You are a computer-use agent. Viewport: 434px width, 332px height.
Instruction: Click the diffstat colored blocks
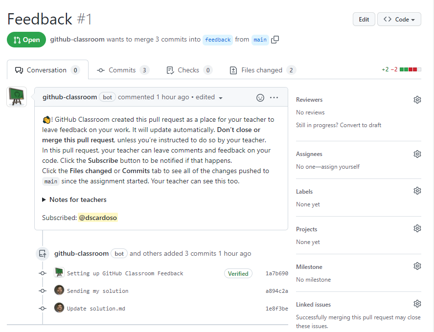[x=410, y=70]
